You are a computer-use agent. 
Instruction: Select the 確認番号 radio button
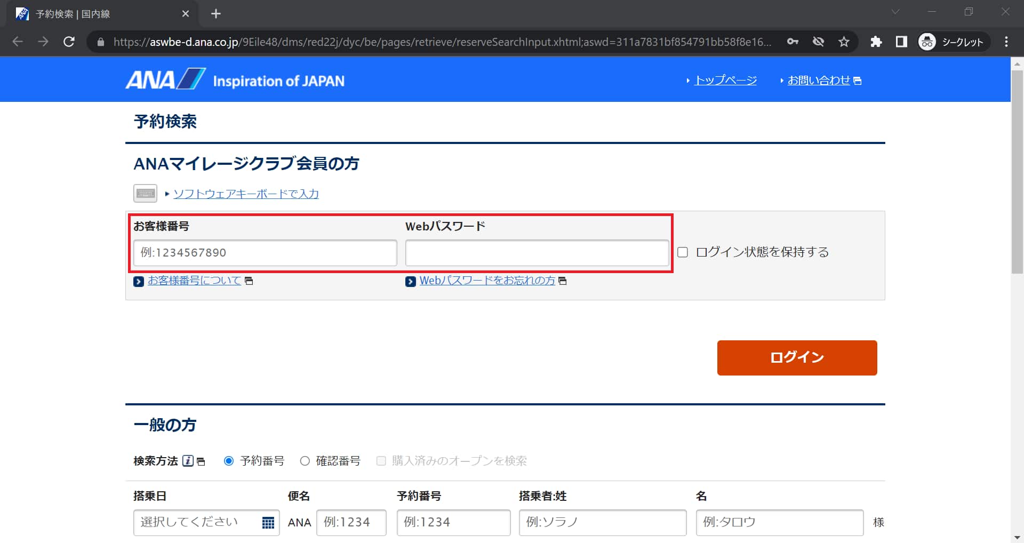point(305,461)
